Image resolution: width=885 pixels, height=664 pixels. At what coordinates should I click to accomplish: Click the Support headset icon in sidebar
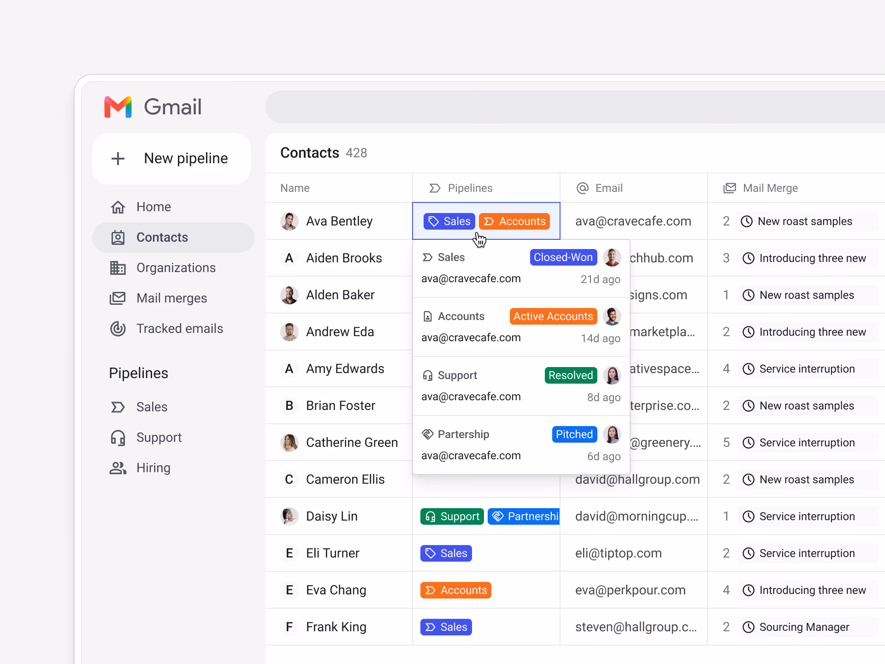pos(118,438)
